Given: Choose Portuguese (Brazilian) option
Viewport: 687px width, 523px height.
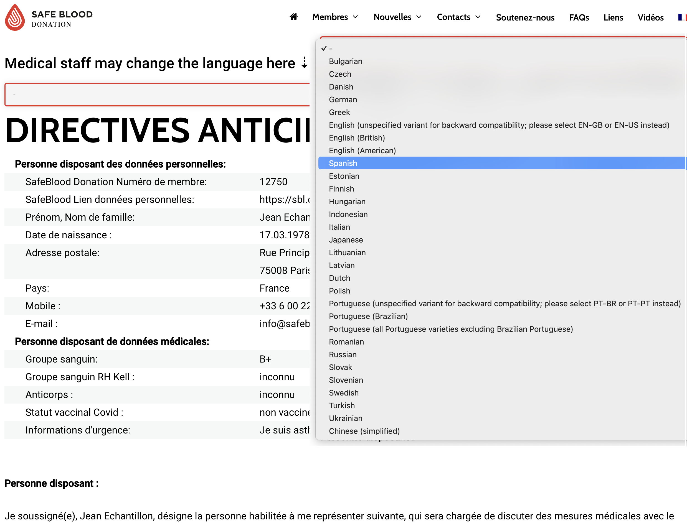Looking at the screenshot, I should (368, 316).
